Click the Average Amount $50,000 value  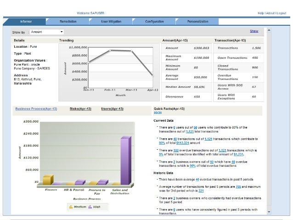[x=200, y=77]
